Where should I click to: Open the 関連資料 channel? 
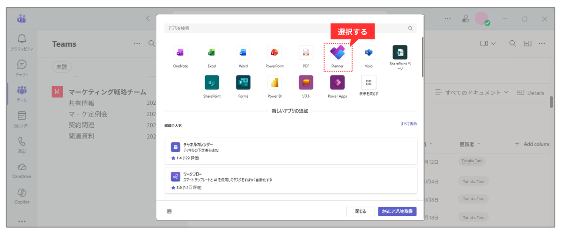81,136
